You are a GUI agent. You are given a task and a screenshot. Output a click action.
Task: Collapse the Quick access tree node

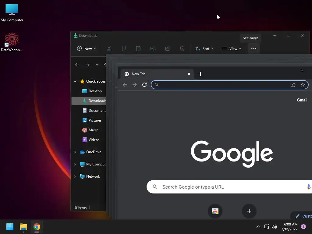coord(75,81)
